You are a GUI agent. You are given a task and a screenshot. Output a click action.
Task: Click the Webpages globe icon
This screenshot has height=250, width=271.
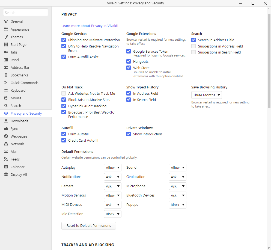coord(6,136)
